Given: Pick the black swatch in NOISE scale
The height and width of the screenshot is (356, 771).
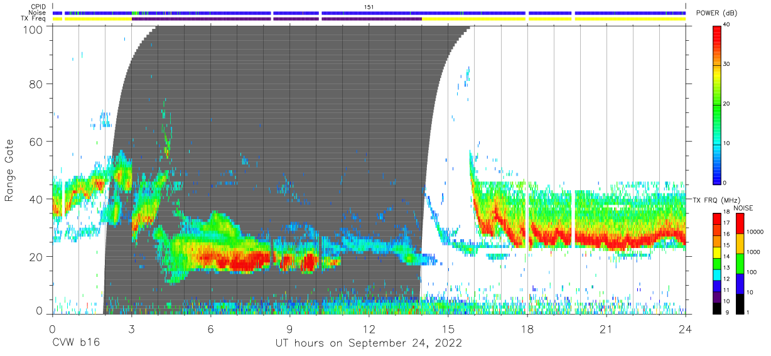Looking at the screenshot, I should tap(741, 303).
